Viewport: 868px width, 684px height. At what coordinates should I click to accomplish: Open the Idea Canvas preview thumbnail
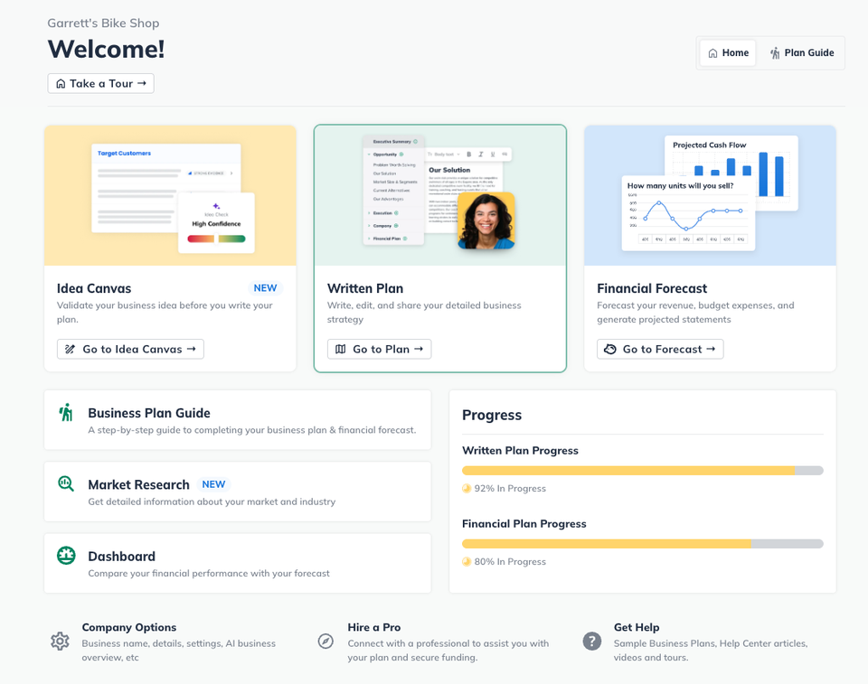pos(170,195)
